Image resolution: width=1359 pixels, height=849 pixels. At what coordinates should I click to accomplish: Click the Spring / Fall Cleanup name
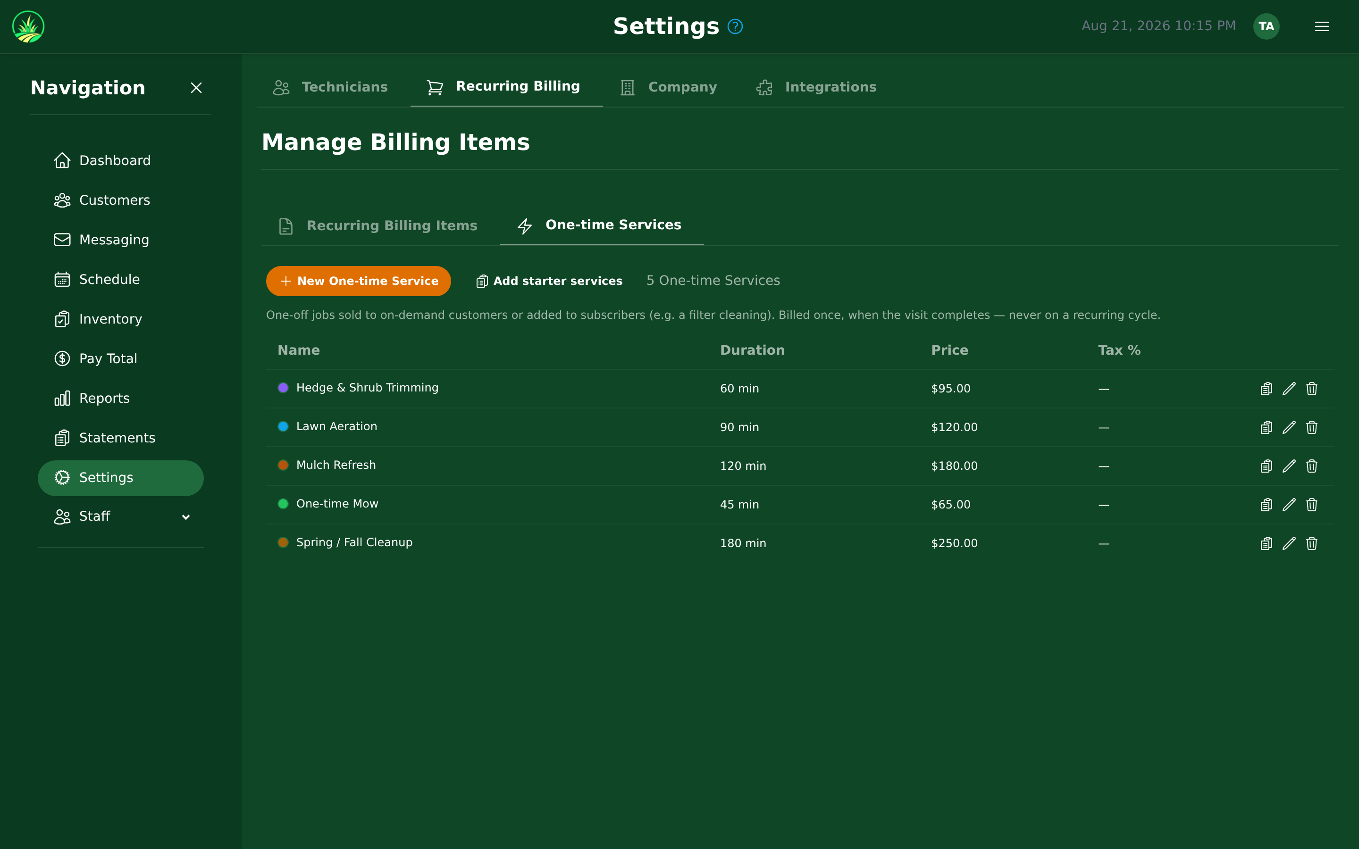coord(354,542)
